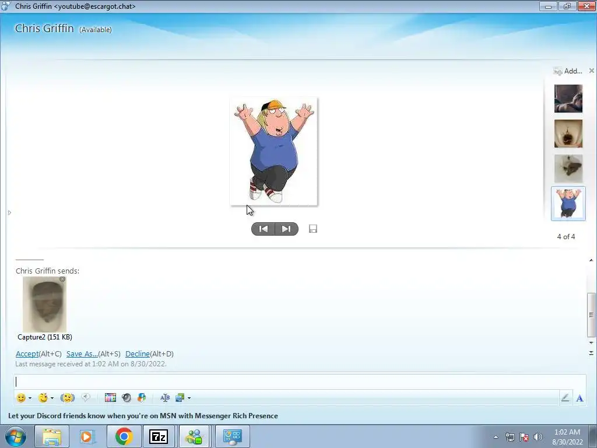Go to next photo
Screen dimensions: 597x448
point(286,229)
